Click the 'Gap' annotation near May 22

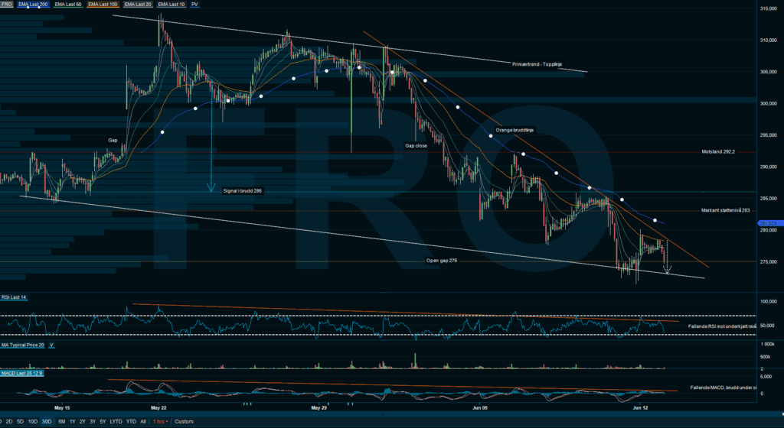point(113,140)
